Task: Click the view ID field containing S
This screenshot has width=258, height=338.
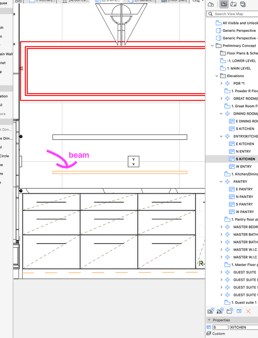Action: point(220,327)
